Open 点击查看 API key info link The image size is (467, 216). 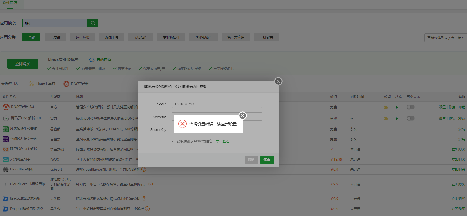pos(223,141)
